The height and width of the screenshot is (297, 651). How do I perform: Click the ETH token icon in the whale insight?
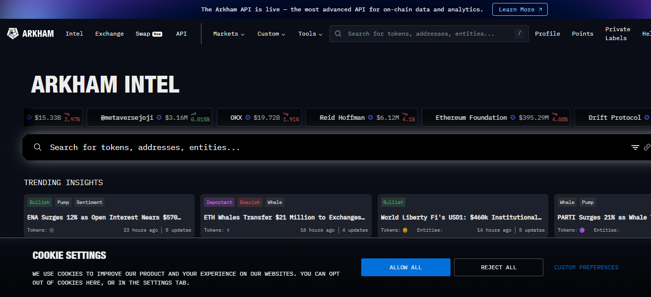click(228, 230)
